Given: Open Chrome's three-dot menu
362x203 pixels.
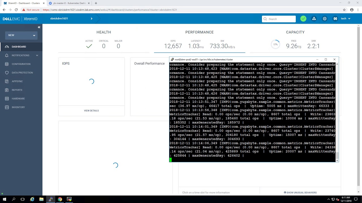Looking at the screenshot, I should (x=358, y=10).
